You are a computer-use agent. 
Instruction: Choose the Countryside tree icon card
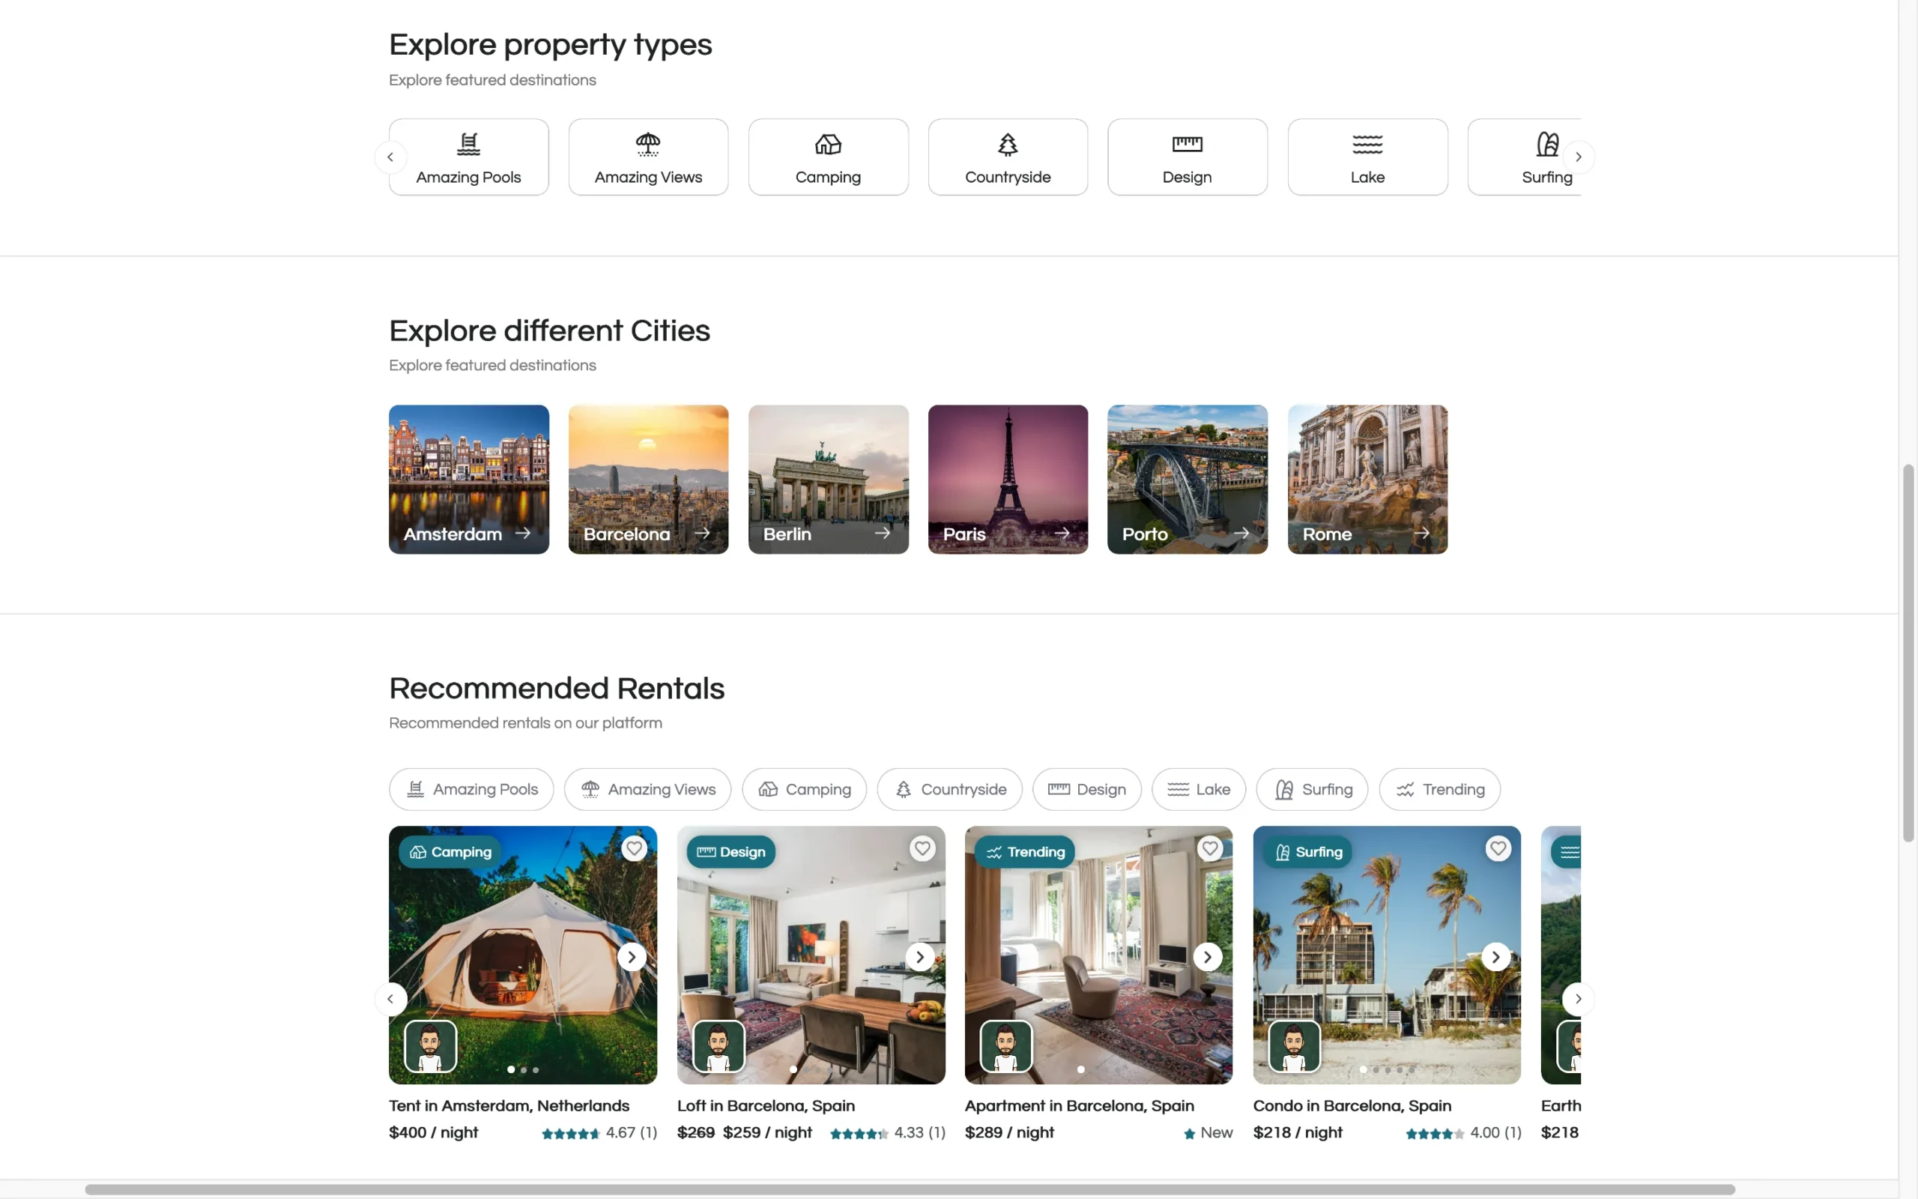[1008, 157]
